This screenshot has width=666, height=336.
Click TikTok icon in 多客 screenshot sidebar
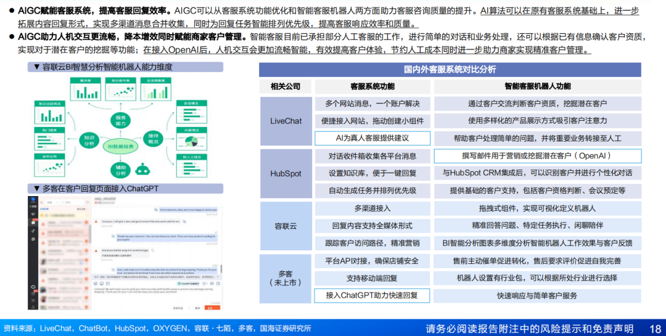pyautogui.click(x=33, y=231)
